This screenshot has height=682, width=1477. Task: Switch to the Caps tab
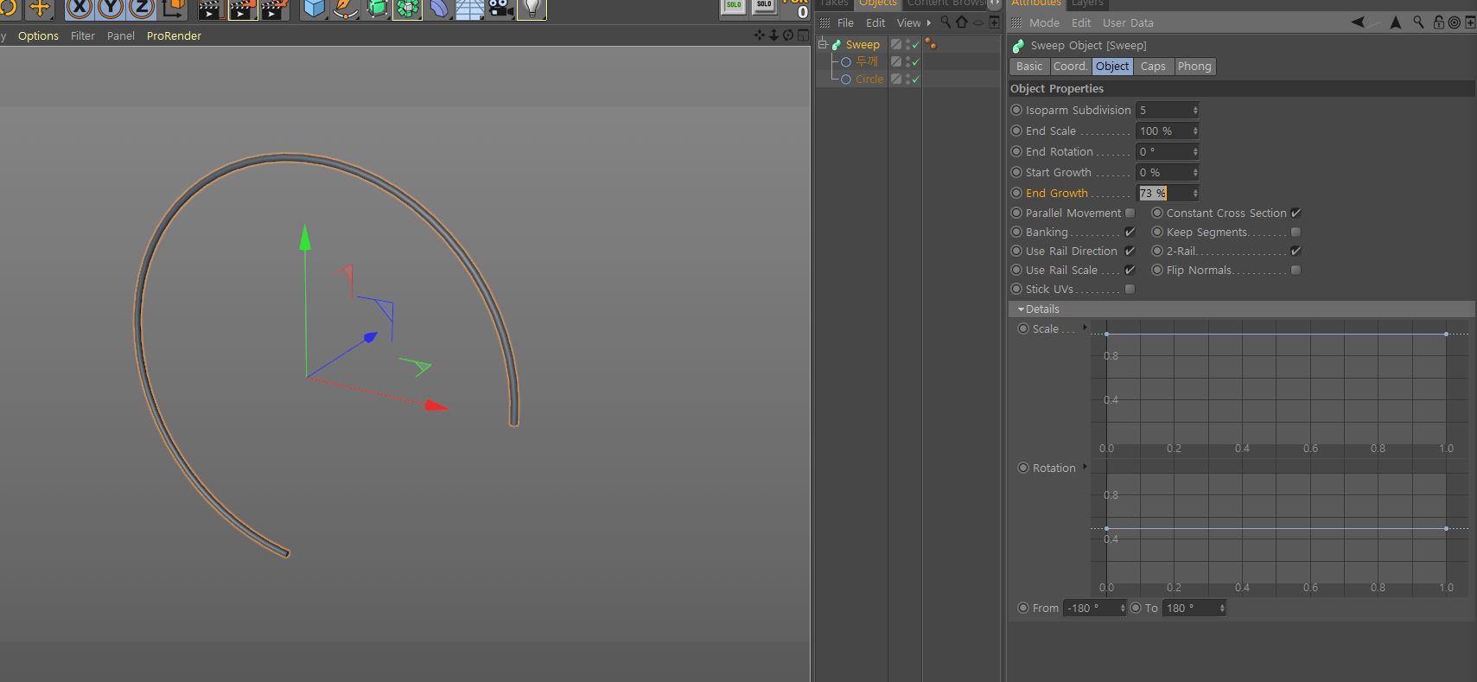(1153, 66)
